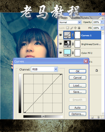Click OK in the Curves dialog
105x132 pixels.
[x=77, y=71]
